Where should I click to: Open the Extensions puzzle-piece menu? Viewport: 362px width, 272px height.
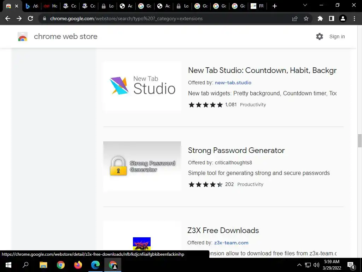tap(320, 18)
